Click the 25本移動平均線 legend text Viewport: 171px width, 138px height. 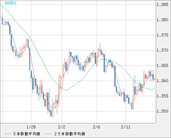70,134
